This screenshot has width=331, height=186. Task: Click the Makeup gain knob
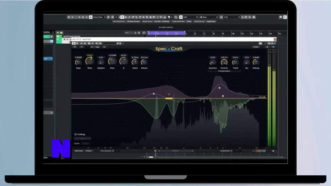tap(256, 62)
